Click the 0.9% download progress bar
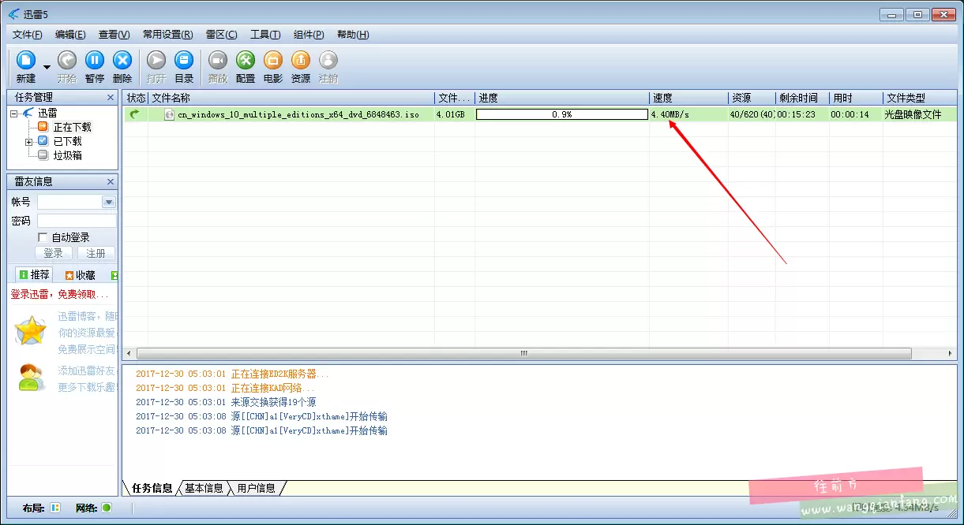 point(562,114)
